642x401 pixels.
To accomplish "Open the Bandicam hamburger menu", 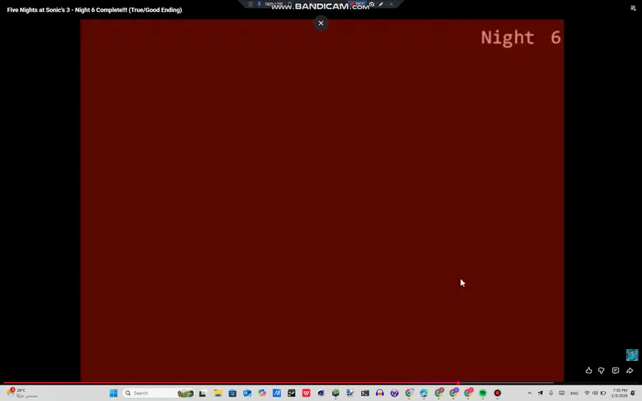I will pos(250,4).
